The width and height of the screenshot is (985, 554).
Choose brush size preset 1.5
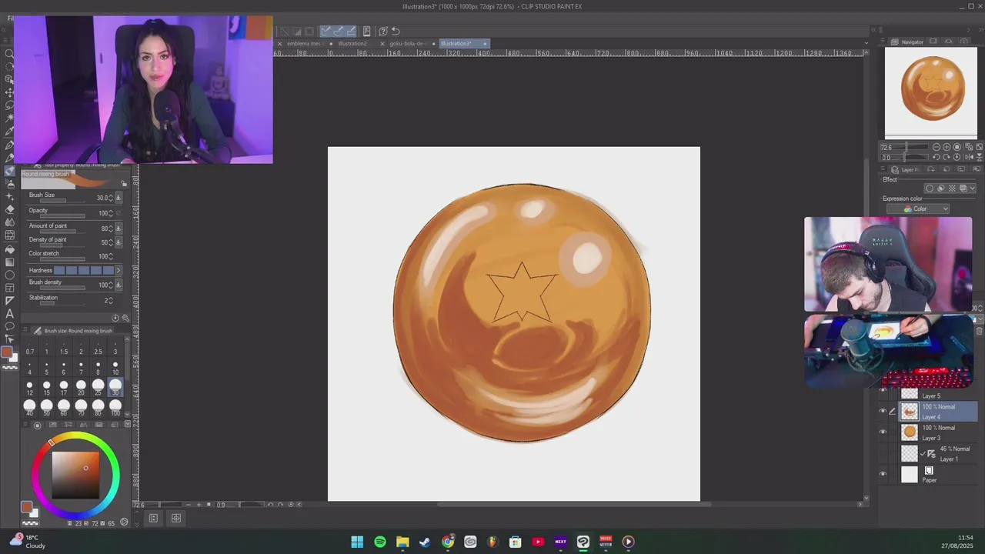[x=63, y=347]
